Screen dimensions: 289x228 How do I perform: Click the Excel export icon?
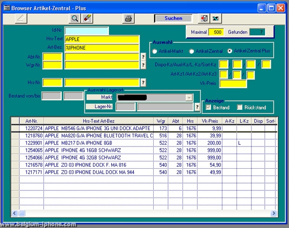216,18
